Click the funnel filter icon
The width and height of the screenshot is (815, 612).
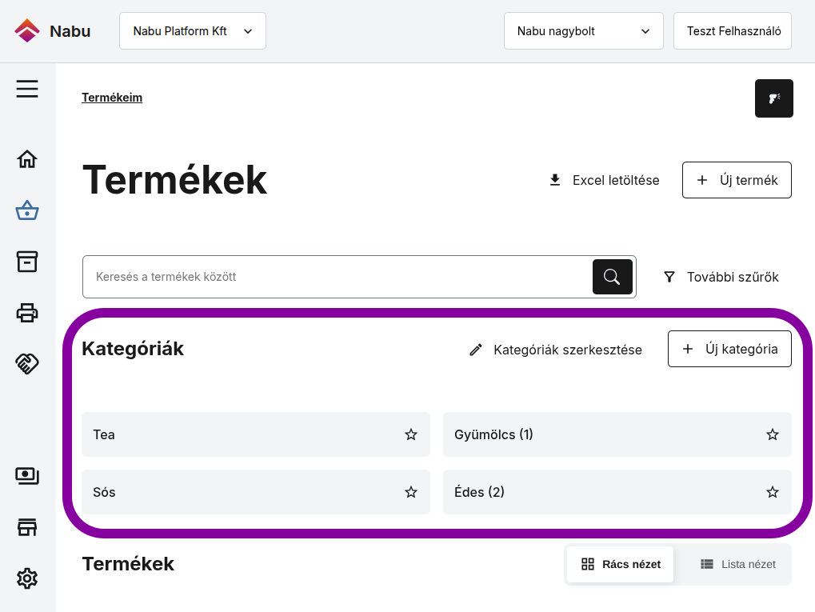coord(669,277)
